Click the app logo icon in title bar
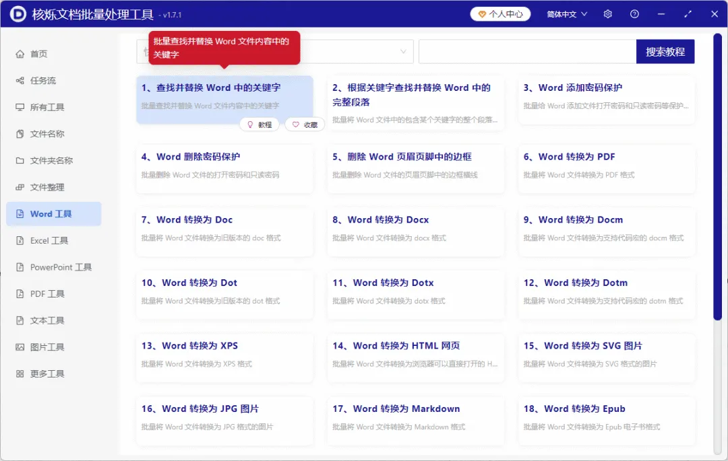 point(18,14)
